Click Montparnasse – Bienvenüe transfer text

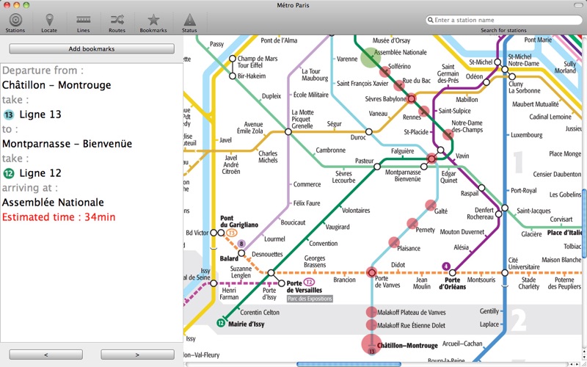tap(67, 144)
